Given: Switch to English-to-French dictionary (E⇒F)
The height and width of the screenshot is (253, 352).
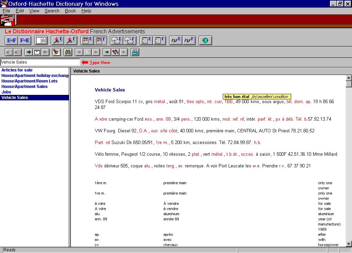Looking at the screenshot, I should 11,41.
